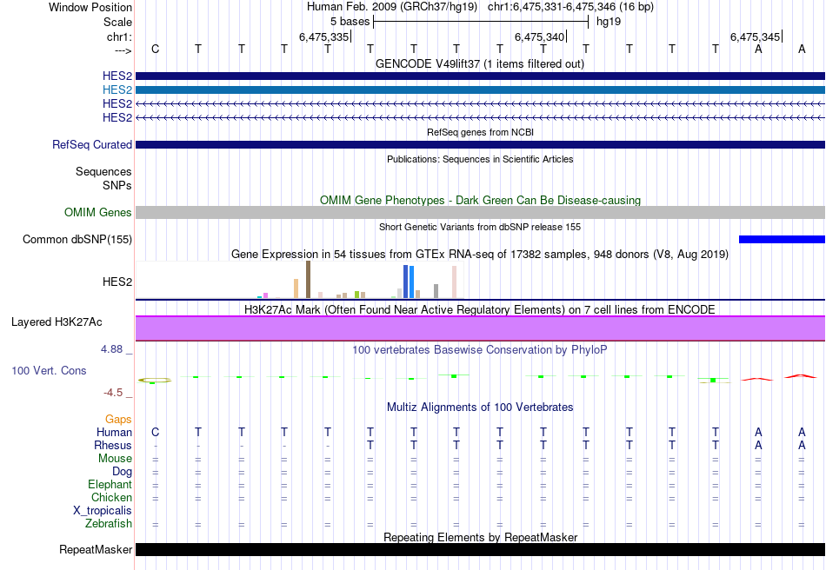Click the blue dbSNP variant bar
The height and width of the screenshot is (570, 826).
coord(782,240)
